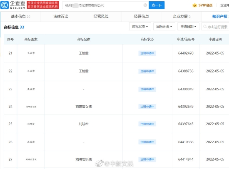The width and height of the screenshot is (229, 169).
Task: Switch to the 知识产权 tab
Action: click(x=220, y=17)
